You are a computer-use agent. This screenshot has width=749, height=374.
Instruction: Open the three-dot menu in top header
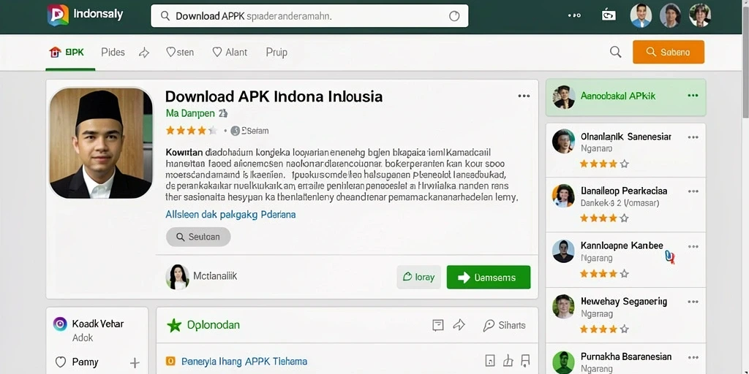[x=574, y=15]
